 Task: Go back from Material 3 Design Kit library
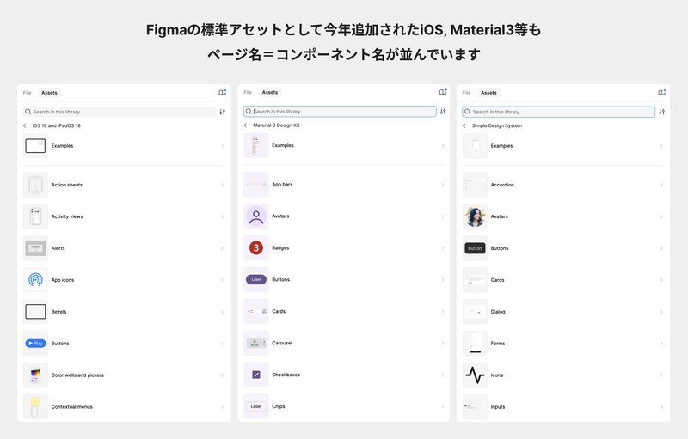coord(246,125)
